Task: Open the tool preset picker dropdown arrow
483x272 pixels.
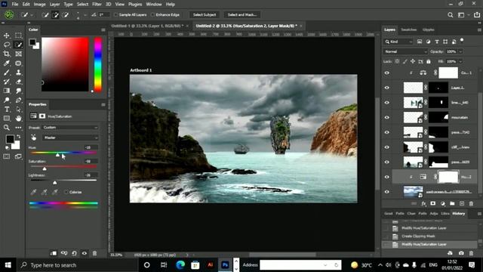Action: click(x=32, y=14)
